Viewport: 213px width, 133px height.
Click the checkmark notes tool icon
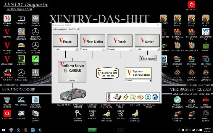(126, 97)
